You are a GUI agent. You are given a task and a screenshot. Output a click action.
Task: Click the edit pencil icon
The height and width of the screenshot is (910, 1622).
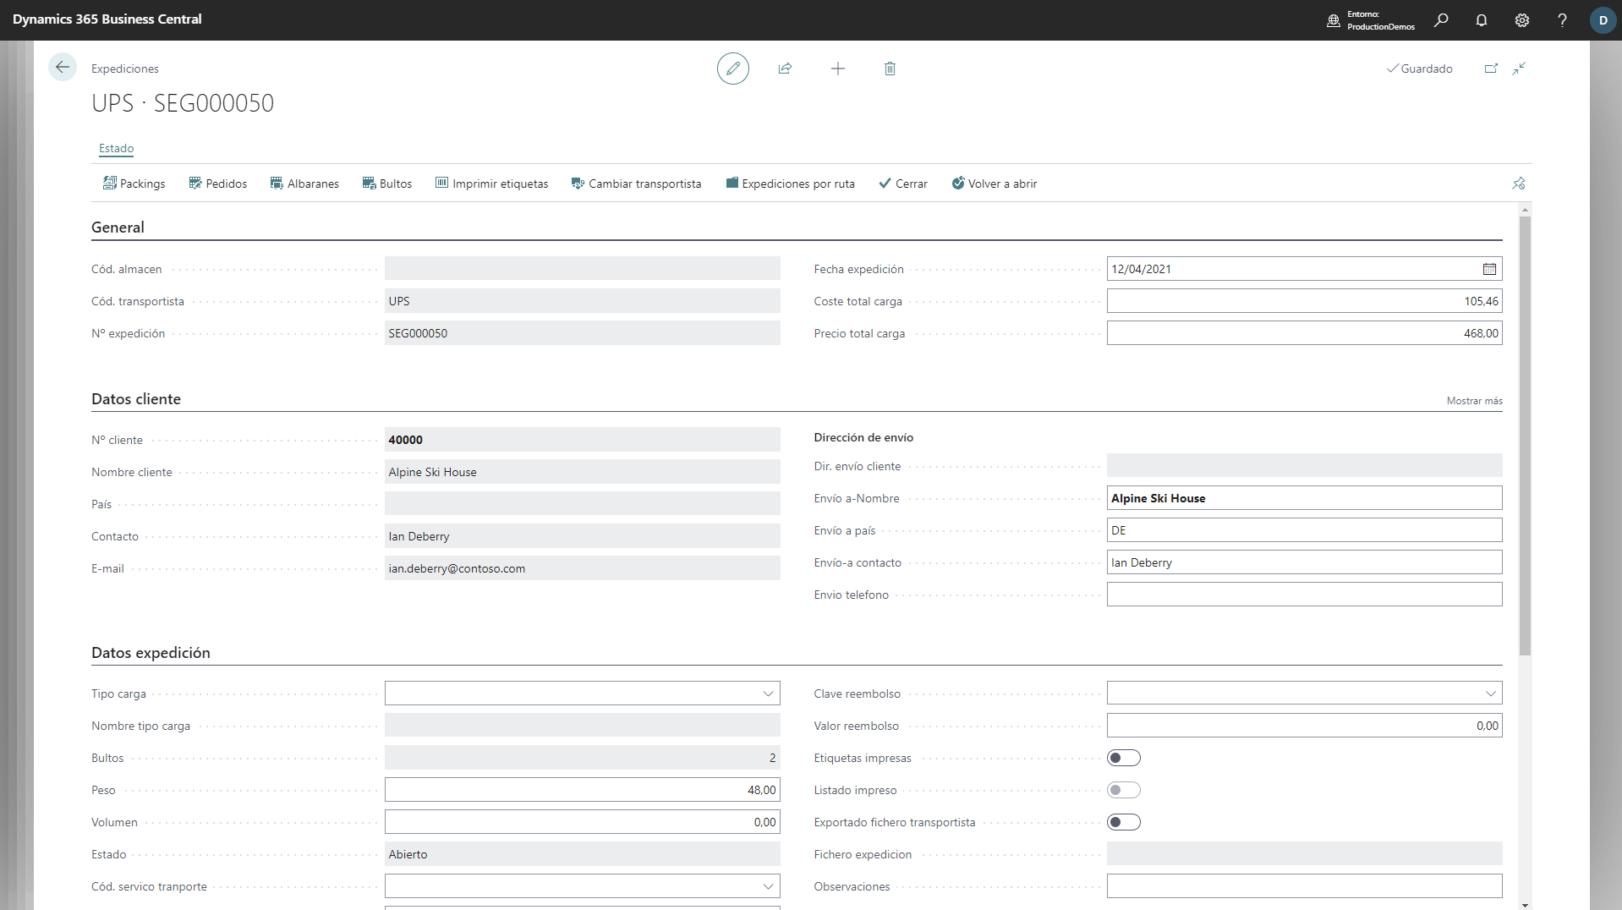(x=733, y=69)
